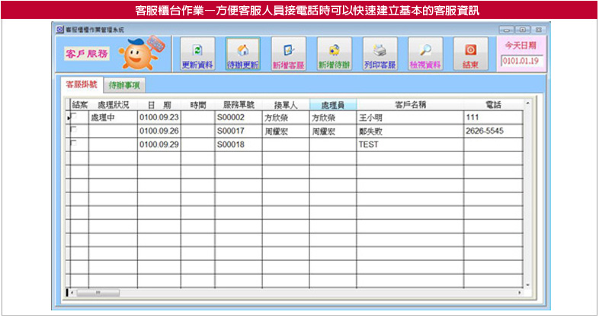This screenshot has width=599, height=318.
Task: Check 結案 box for S00017 row
Action: 74,130
